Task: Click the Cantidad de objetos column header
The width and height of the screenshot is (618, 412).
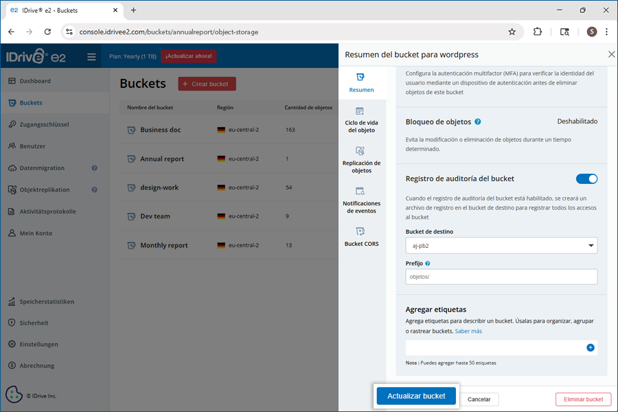Action: point(308,108)
